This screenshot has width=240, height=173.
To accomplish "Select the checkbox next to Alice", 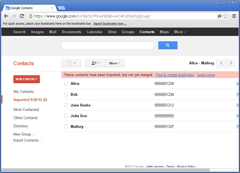I will click(66, 84).
